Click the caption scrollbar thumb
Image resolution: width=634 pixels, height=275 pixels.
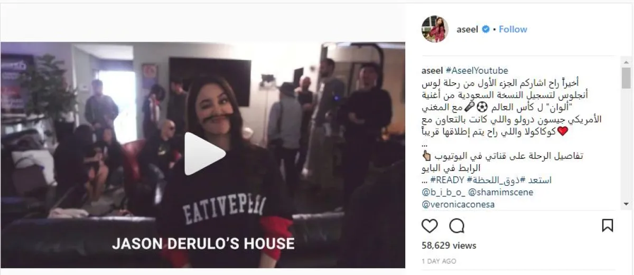(x=626, y=78)
